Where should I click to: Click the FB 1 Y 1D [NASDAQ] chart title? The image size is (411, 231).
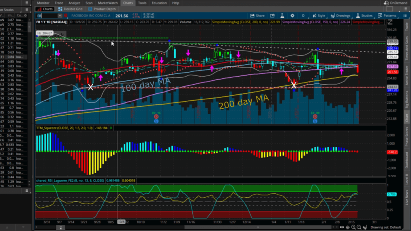pos(52,22)
